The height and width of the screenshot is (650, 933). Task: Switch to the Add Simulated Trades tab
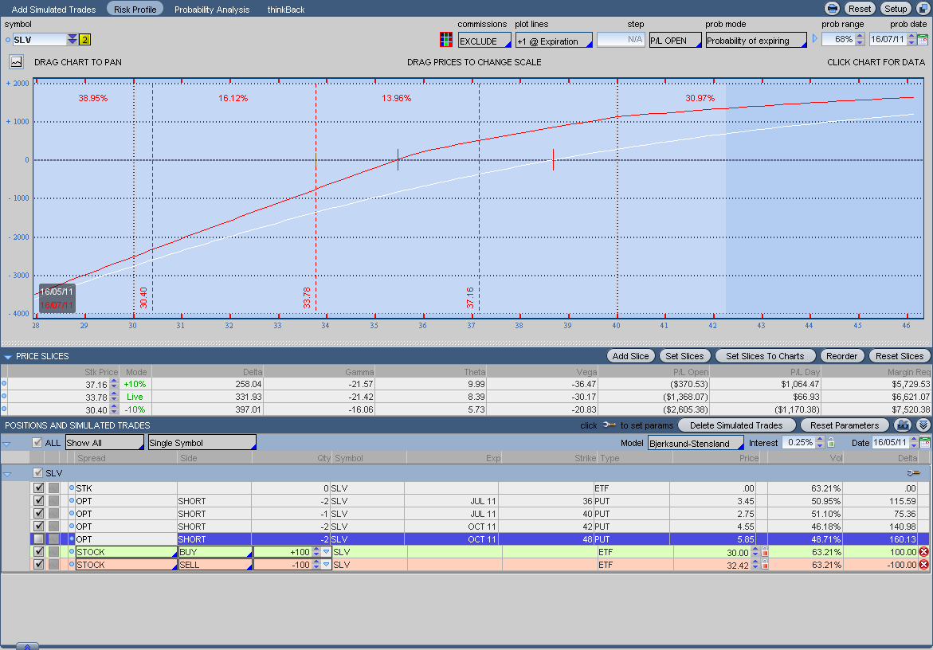click(x=53, y=10)
